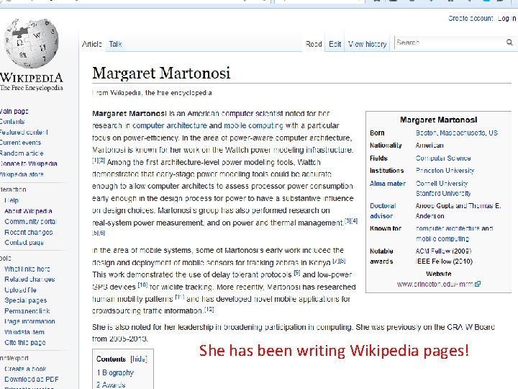The width and height of the screenshot is (518, 389).
Task: Click citation reference [10]
Action: (x=142, y=285)
